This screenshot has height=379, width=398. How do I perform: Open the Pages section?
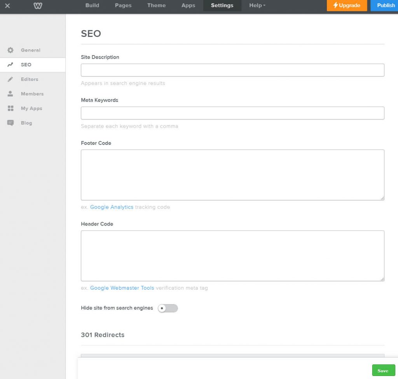[123, 5]
